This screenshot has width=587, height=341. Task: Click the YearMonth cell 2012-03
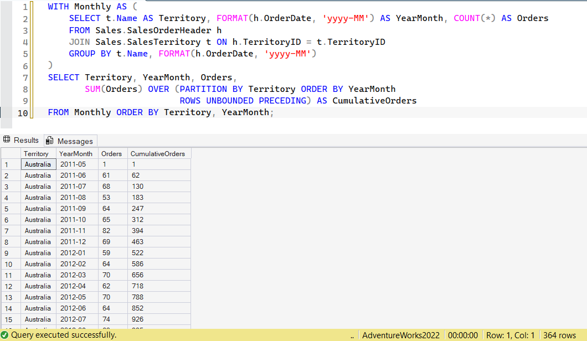[x=77, y=275]
